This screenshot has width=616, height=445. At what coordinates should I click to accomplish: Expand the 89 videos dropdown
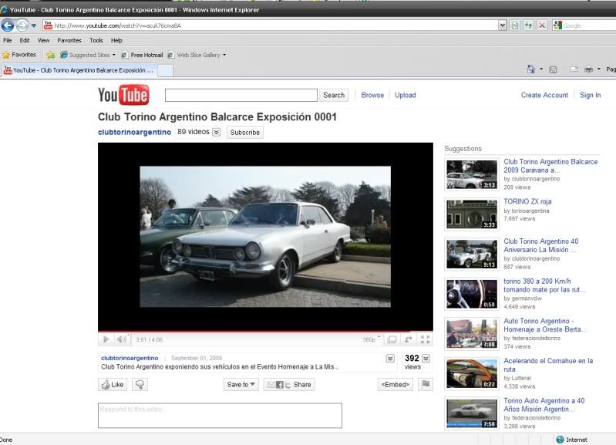[x=216, y=132]
